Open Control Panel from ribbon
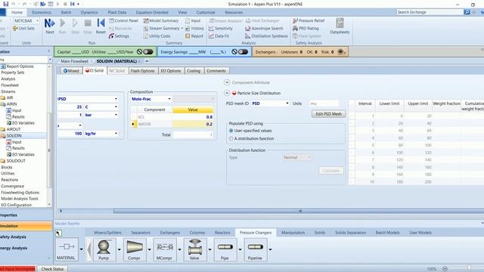484x272 pixels. pyautogui.click(x=123, y=20)
